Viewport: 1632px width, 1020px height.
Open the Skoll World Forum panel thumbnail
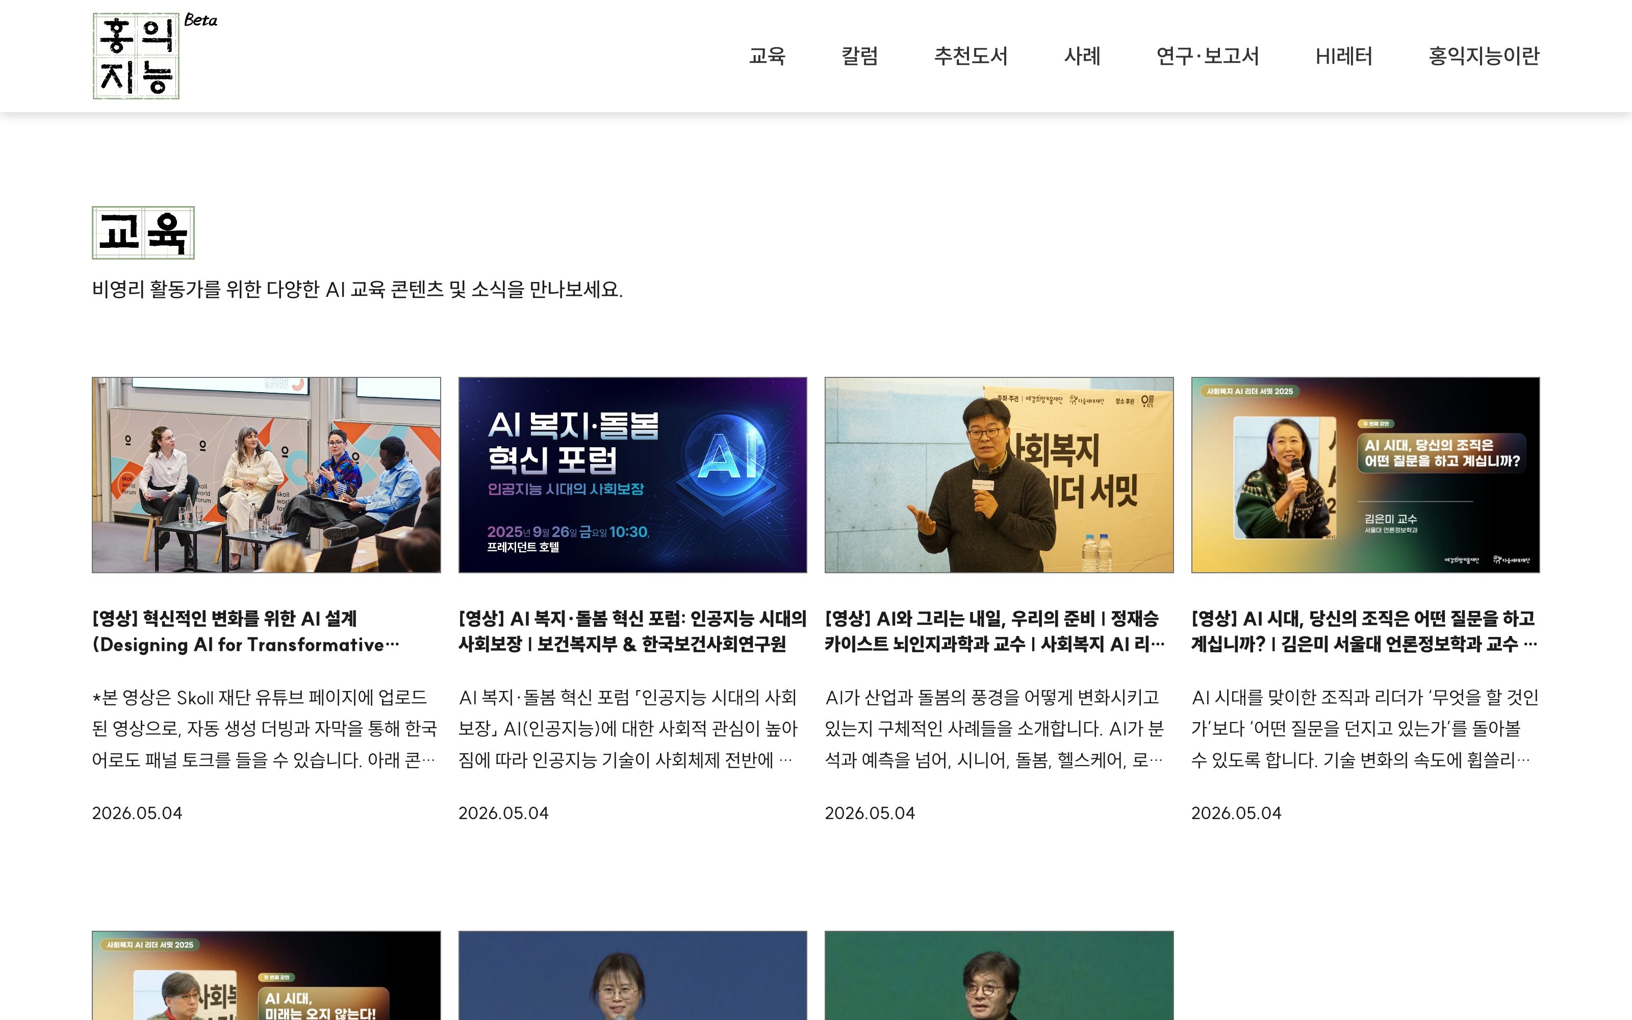[266, 475]
